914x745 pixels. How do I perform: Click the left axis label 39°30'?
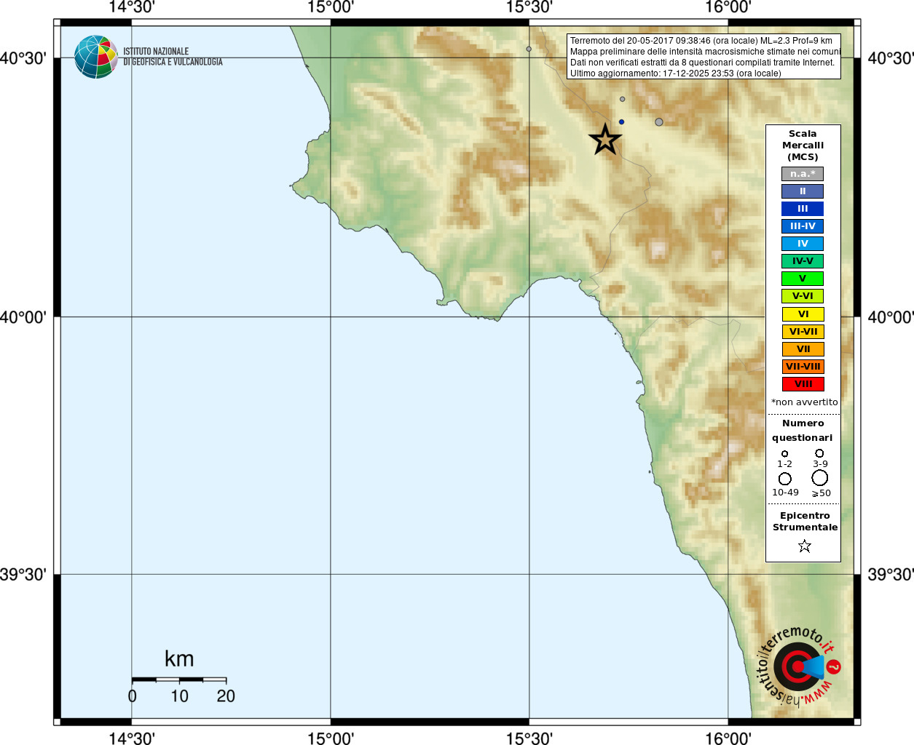pos(23,575)
